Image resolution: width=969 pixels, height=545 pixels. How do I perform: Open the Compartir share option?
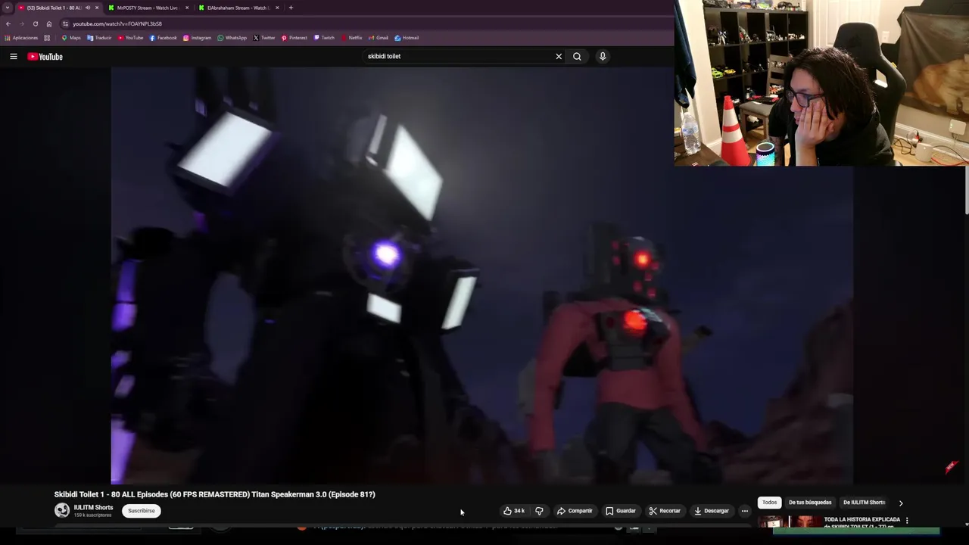[575, 511]
